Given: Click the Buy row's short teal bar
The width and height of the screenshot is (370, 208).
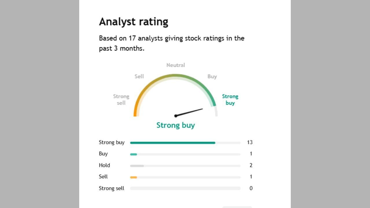Looking at the screenshot, I should pos(134,154).
